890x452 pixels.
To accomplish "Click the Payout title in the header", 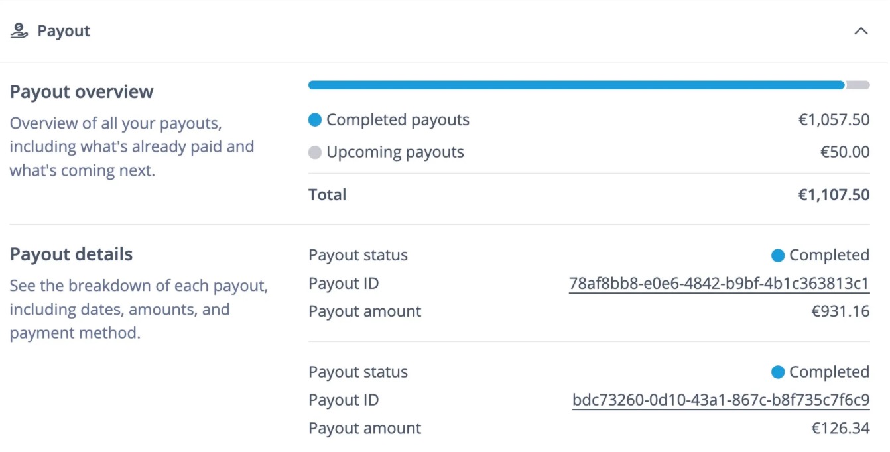I will [64, 30].
